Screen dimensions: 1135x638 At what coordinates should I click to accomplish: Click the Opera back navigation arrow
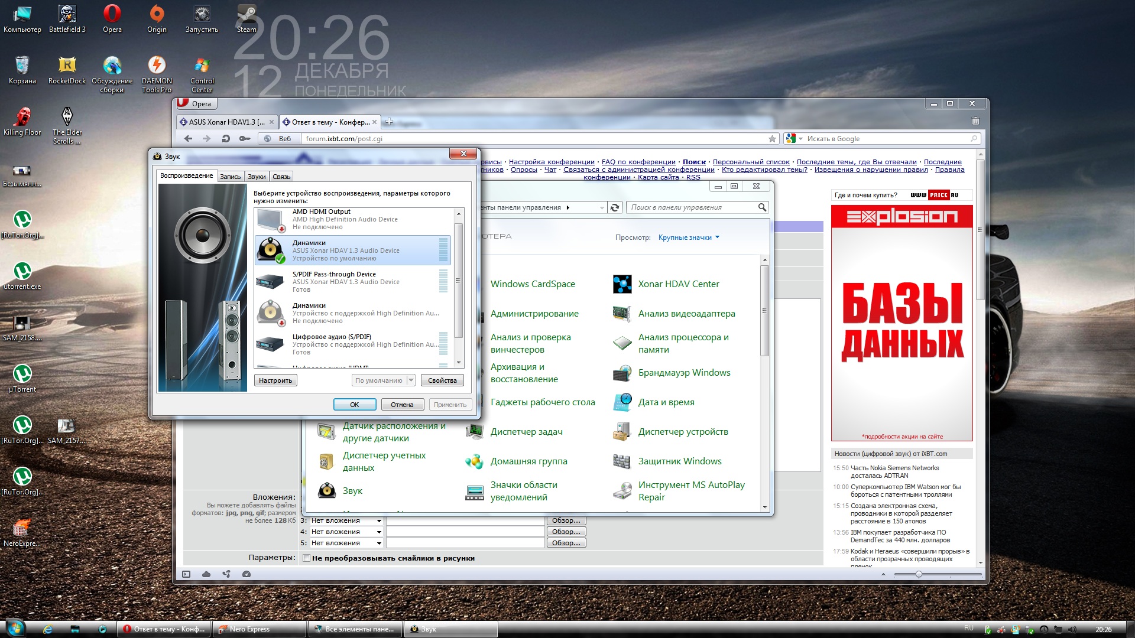coord(188,139)
